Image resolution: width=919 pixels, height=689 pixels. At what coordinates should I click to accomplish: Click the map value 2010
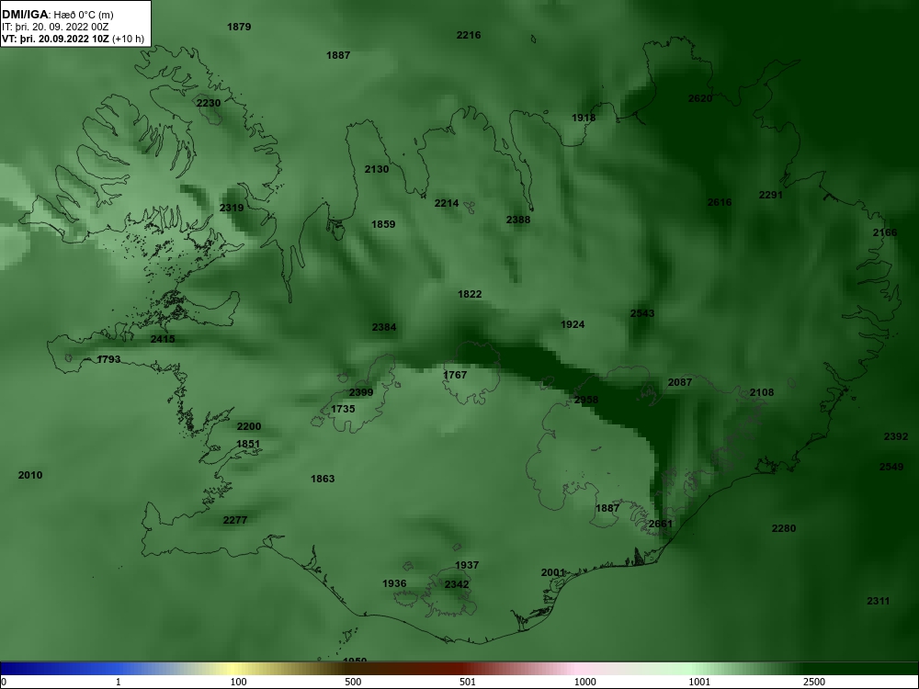pos(30,475)
